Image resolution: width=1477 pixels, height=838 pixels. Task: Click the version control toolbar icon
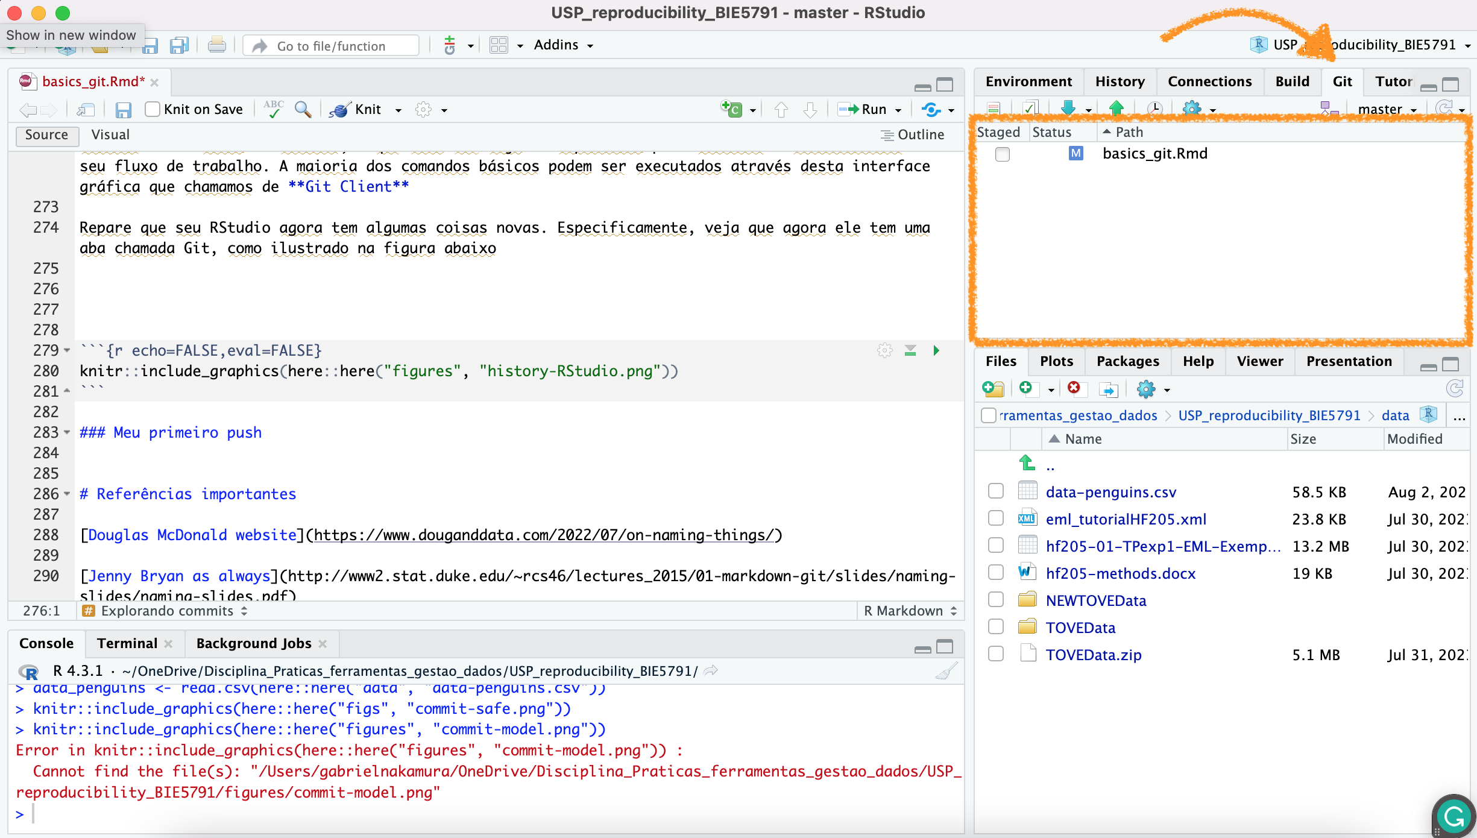tap(450, 45)
